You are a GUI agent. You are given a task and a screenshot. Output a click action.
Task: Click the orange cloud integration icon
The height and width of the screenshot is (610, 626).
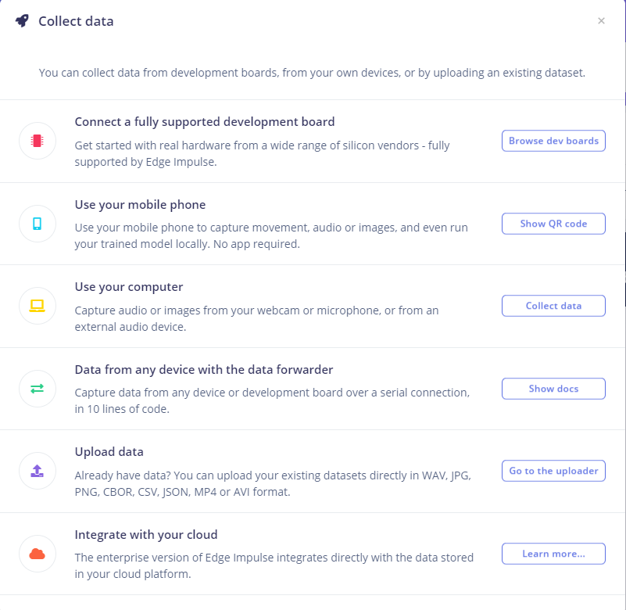(38, 554)
